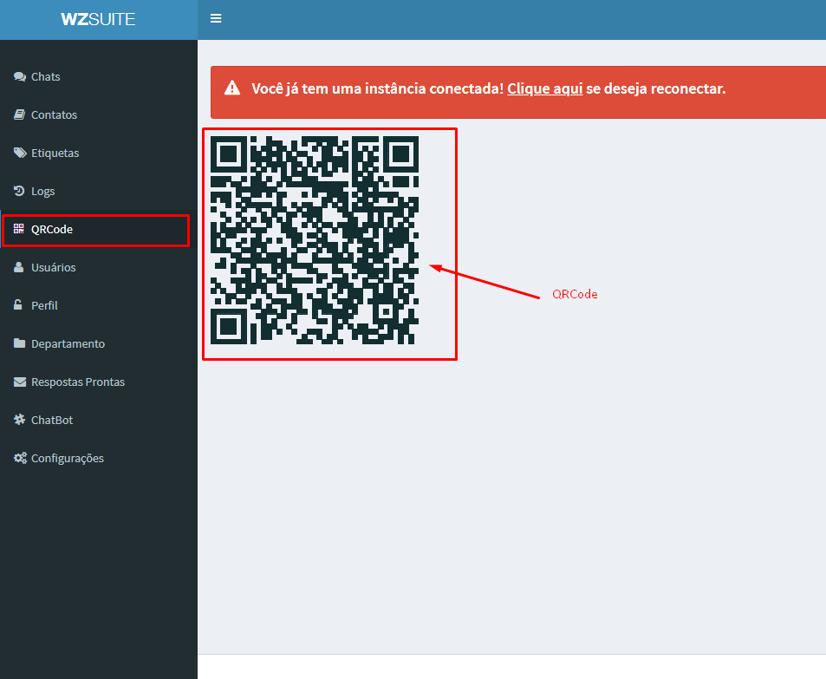Click the Logs history icon
Screen dimensions: 826x679
pos(19,191)
